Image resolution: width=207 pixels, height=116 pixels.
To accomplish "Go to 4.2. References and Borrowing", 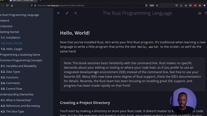I will 20,106.
